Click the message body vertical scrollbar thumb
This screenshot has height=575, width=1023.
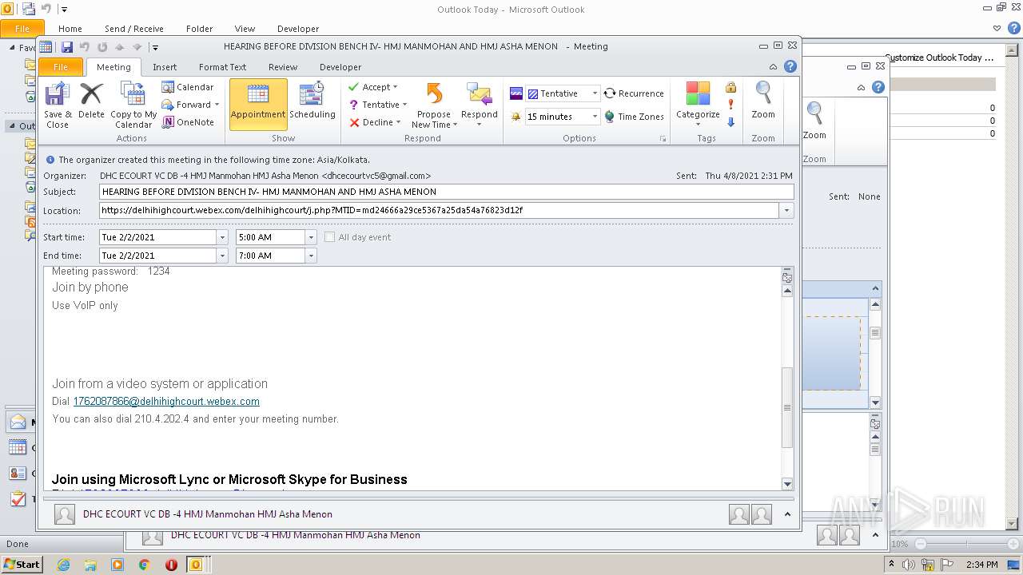coord(787,407)
